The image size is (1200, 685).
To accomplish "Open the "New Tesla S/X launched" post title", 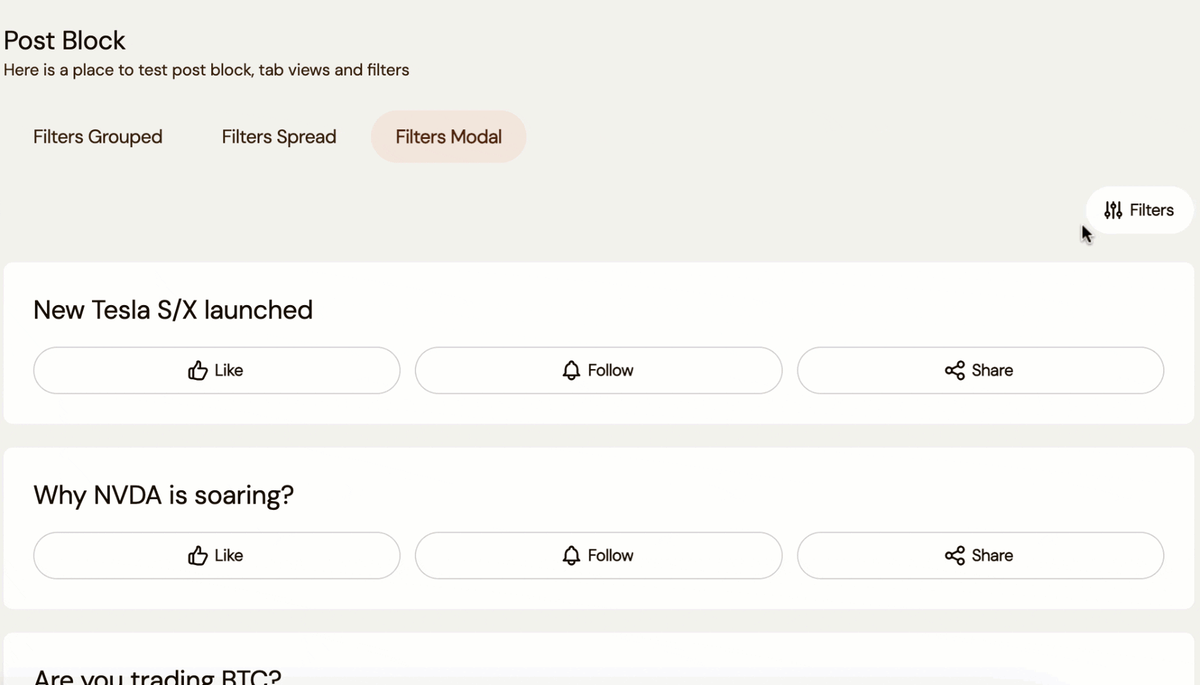I will [173, 310].
